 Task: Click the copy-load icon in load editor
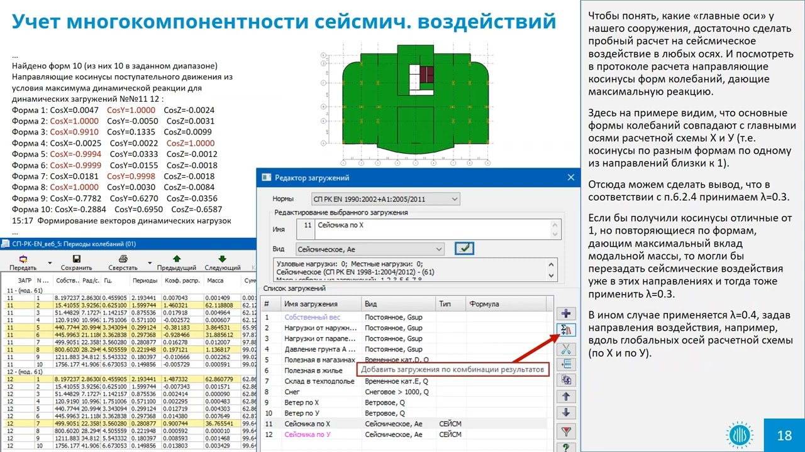point(567,380)
